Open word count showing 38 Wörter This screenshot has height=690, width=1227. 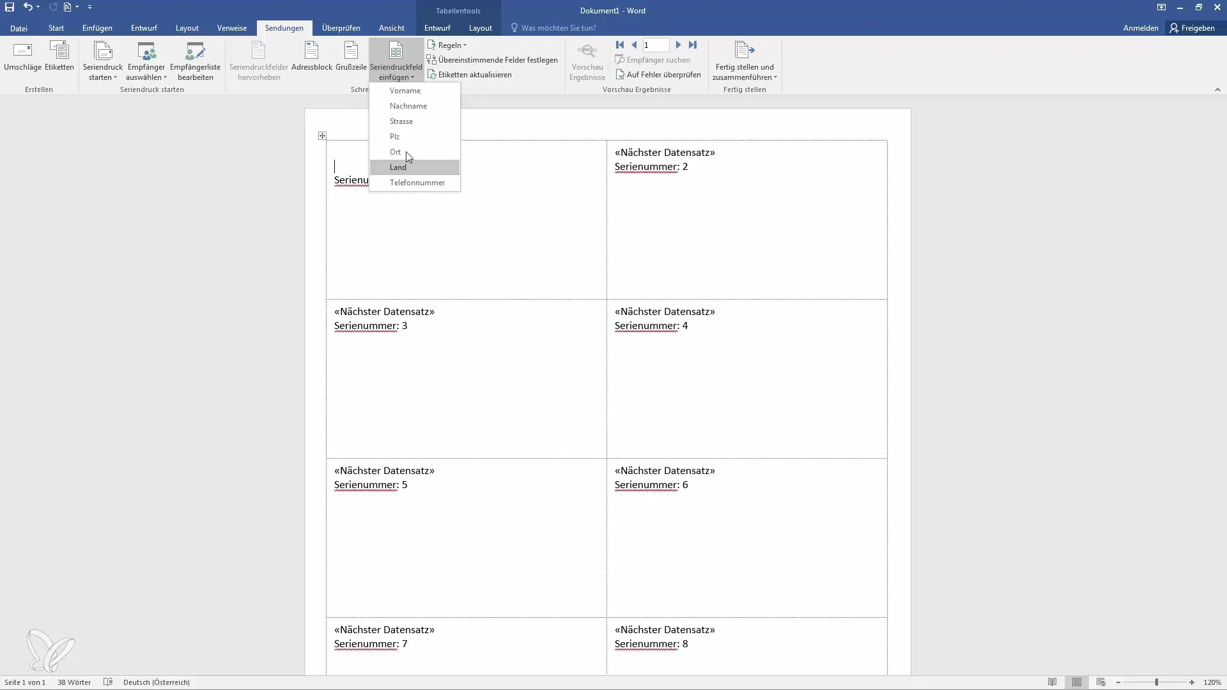(x=74, y=682)
